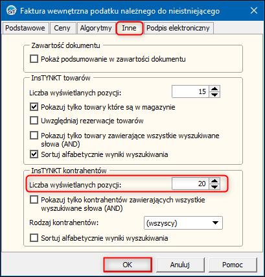Click the Anuluj button
This screenshot has height=277, width=265.
(180, 265)
